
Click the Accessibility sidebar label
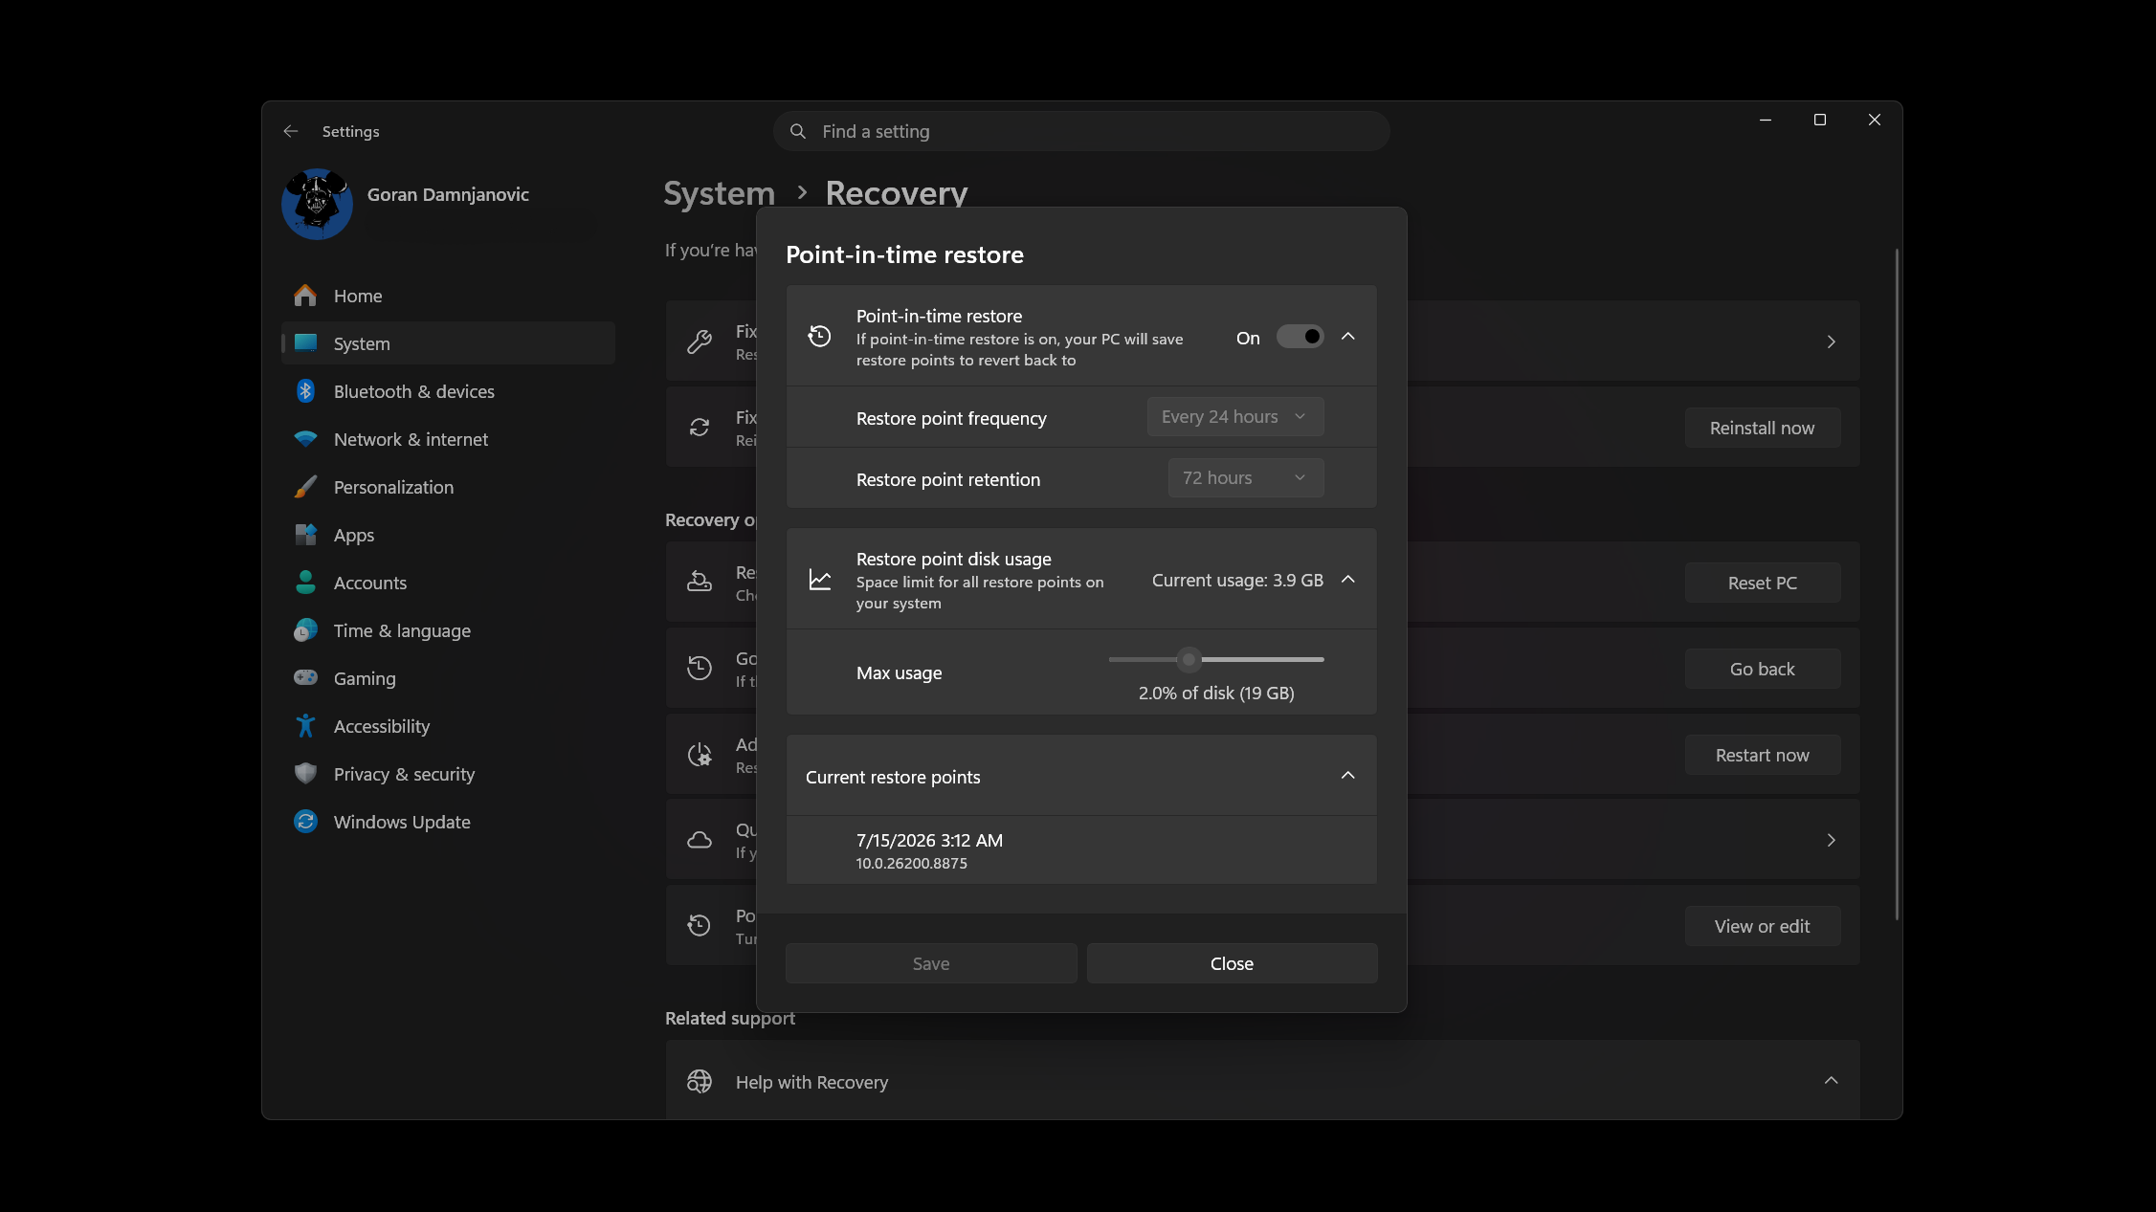click(x=382, y=726)
